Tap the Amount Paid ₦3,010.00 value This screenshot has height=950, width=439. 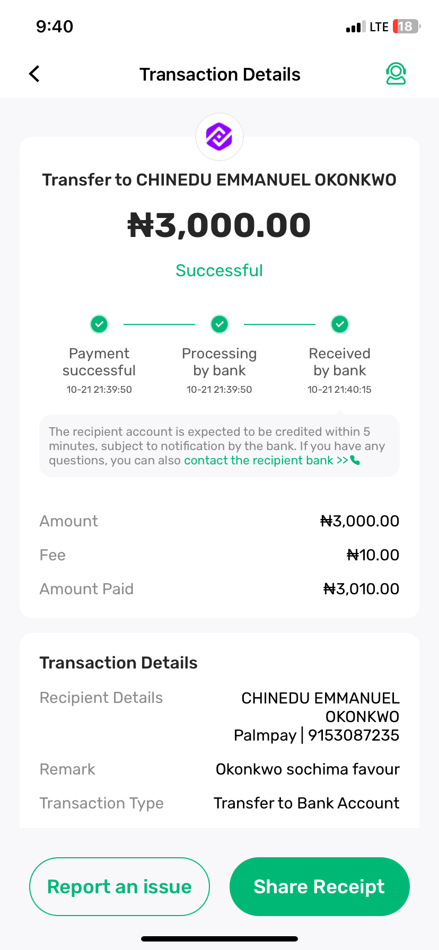coord(361,589)
